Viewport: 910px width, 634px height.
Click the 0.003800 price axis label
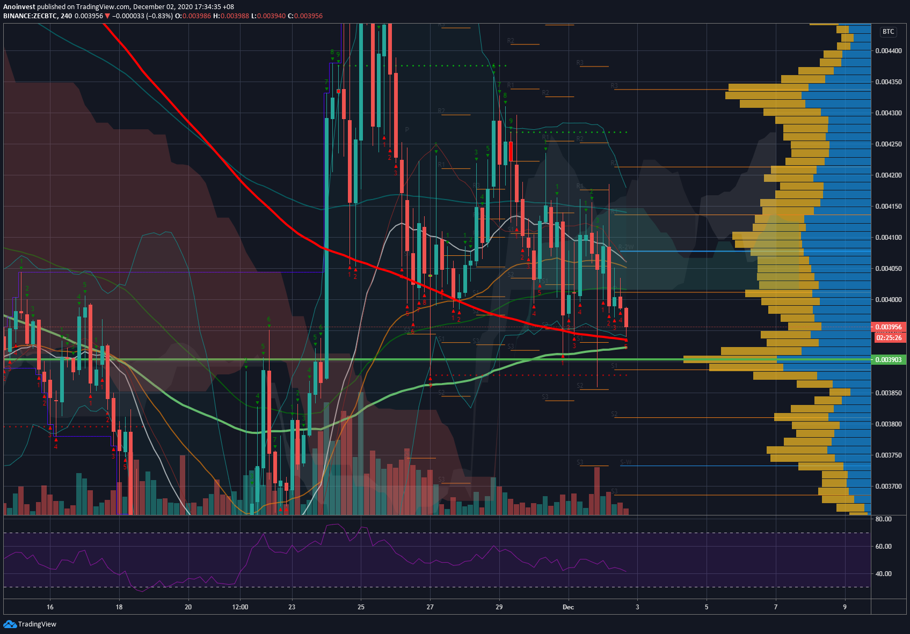click(889, 424)
